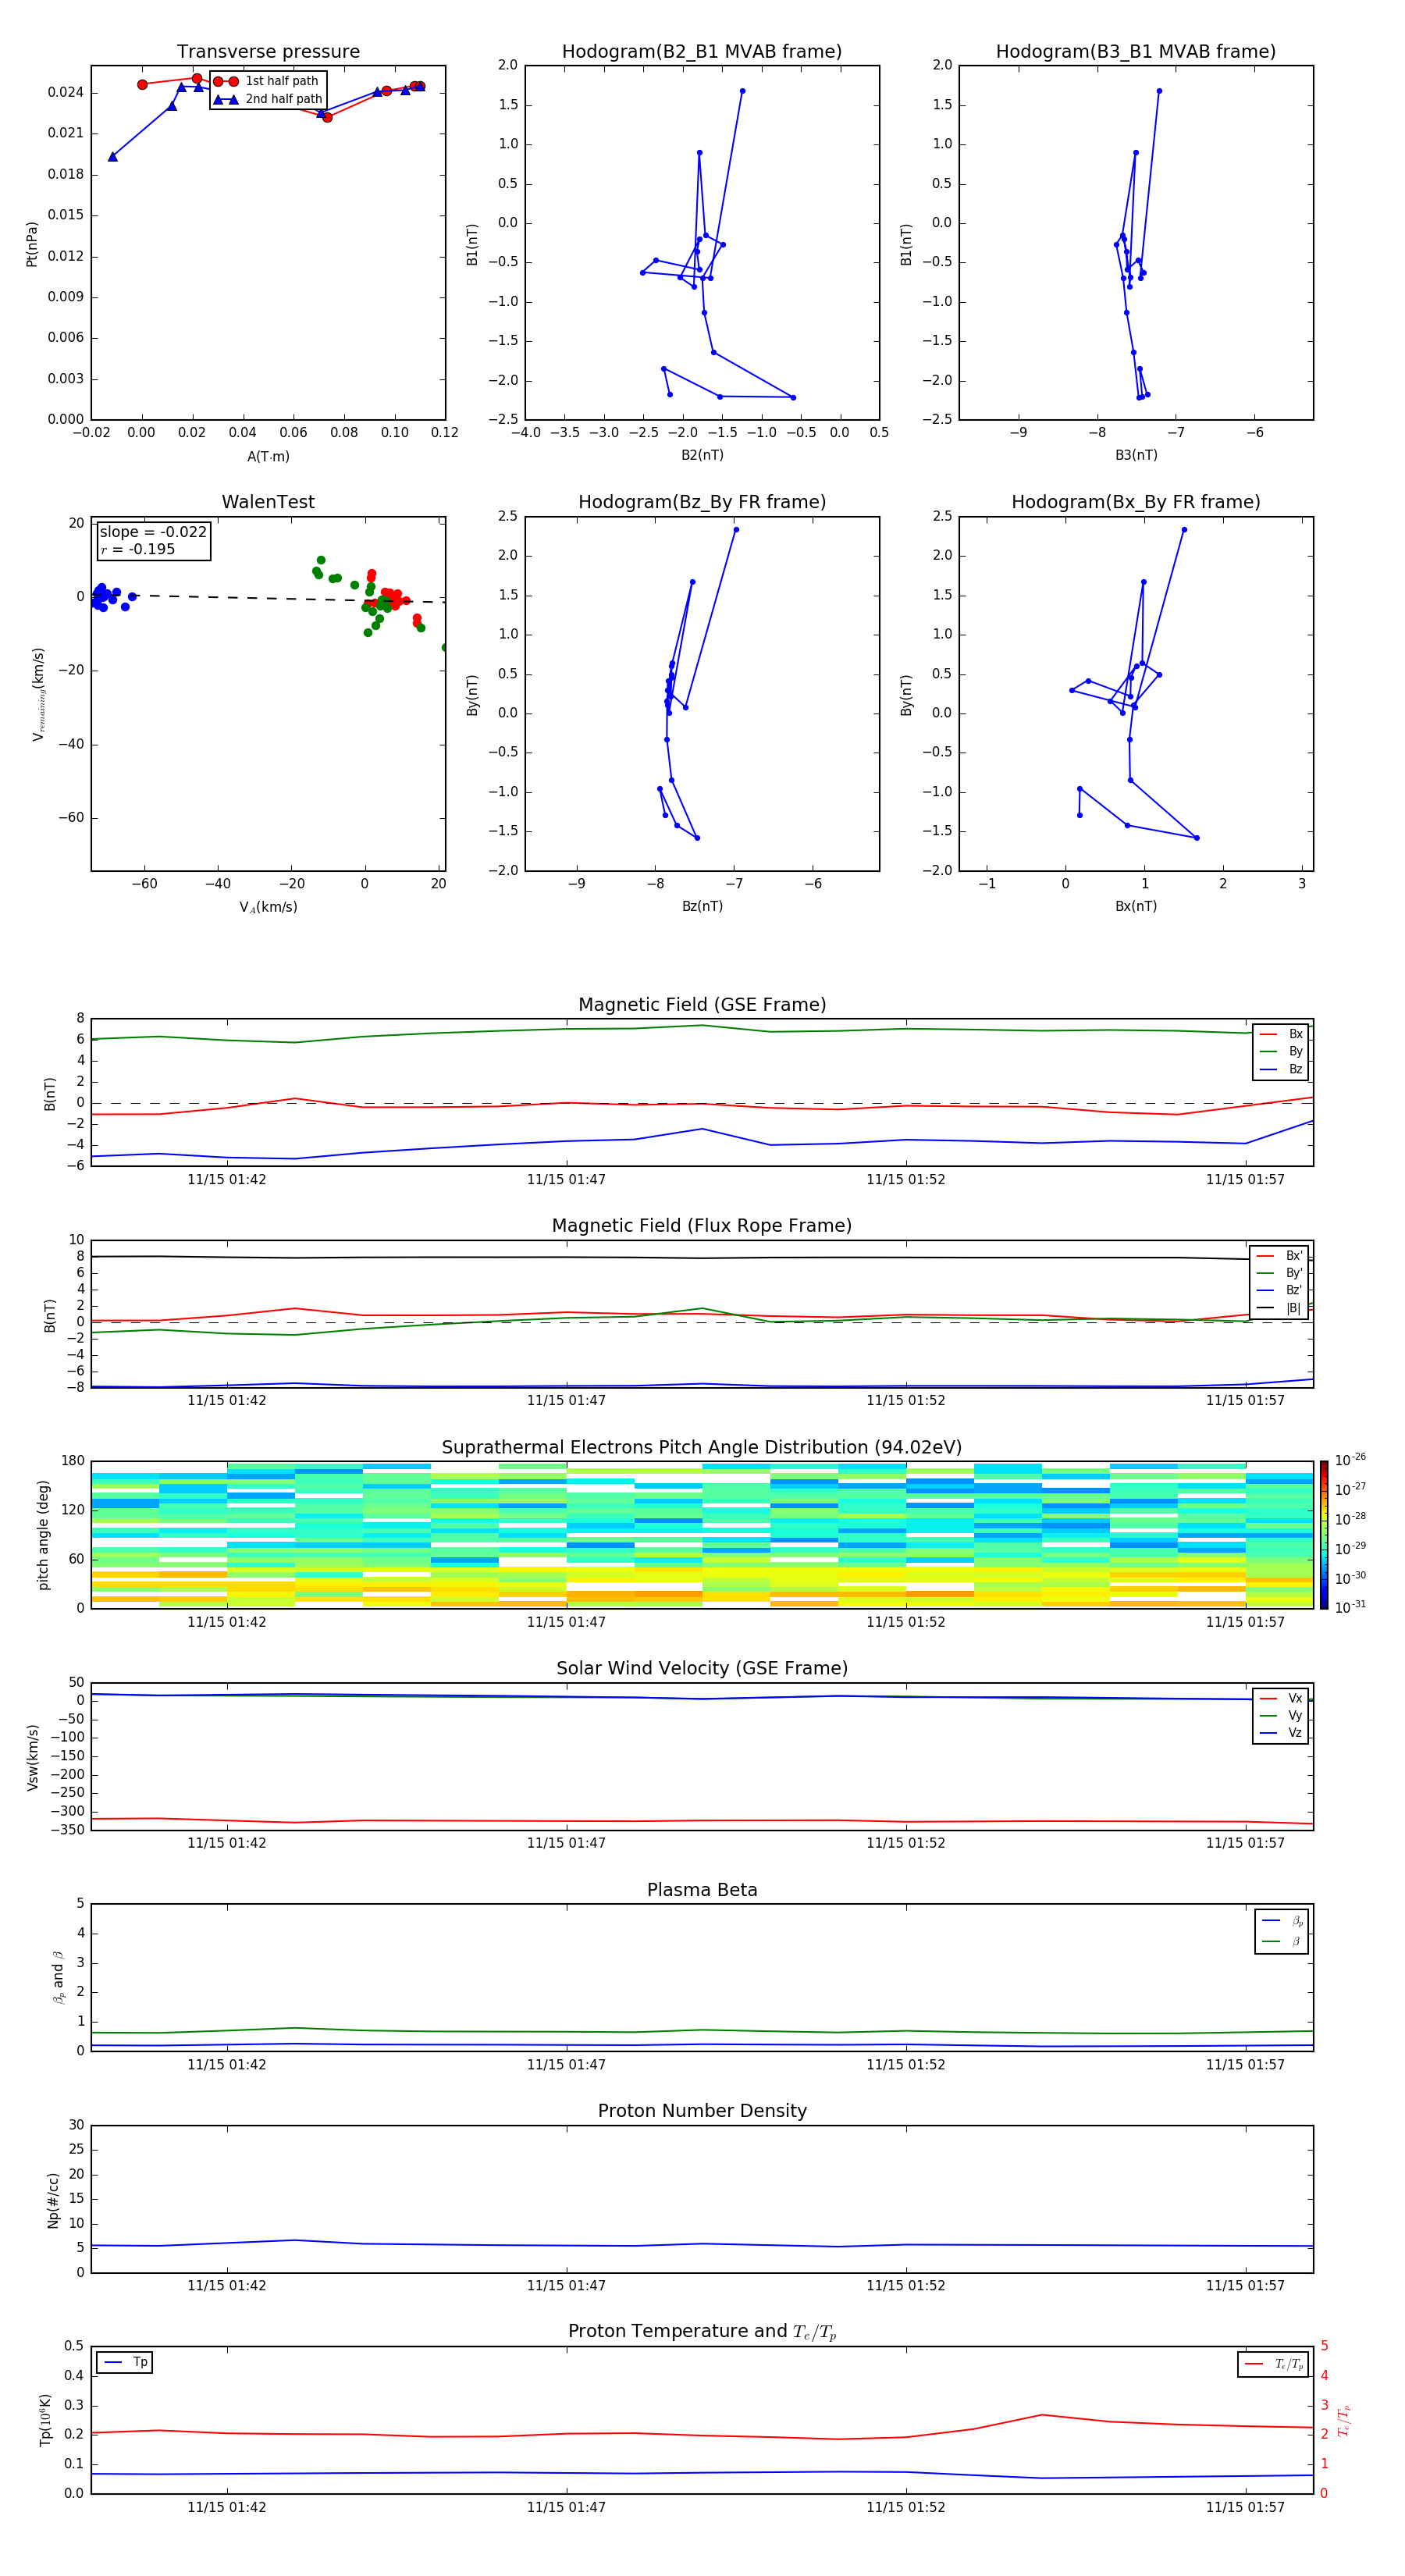1405x2576 pixels.
Task: Click the red right-side Te/Tp axis label
Action: pyautogui.click(x=1344, y=2420)
